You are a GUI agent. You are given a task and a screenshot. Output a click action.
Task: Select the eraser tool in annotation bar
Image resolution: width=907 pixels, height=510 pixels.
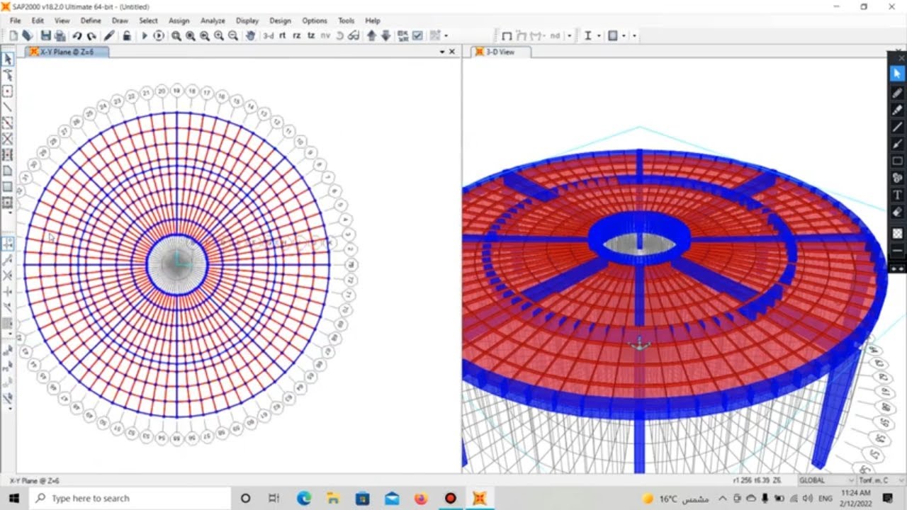click(x=897, y=212)
